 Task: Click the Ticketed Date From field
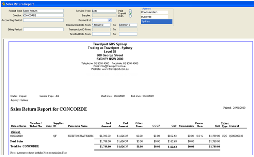(x=101, y=34)
